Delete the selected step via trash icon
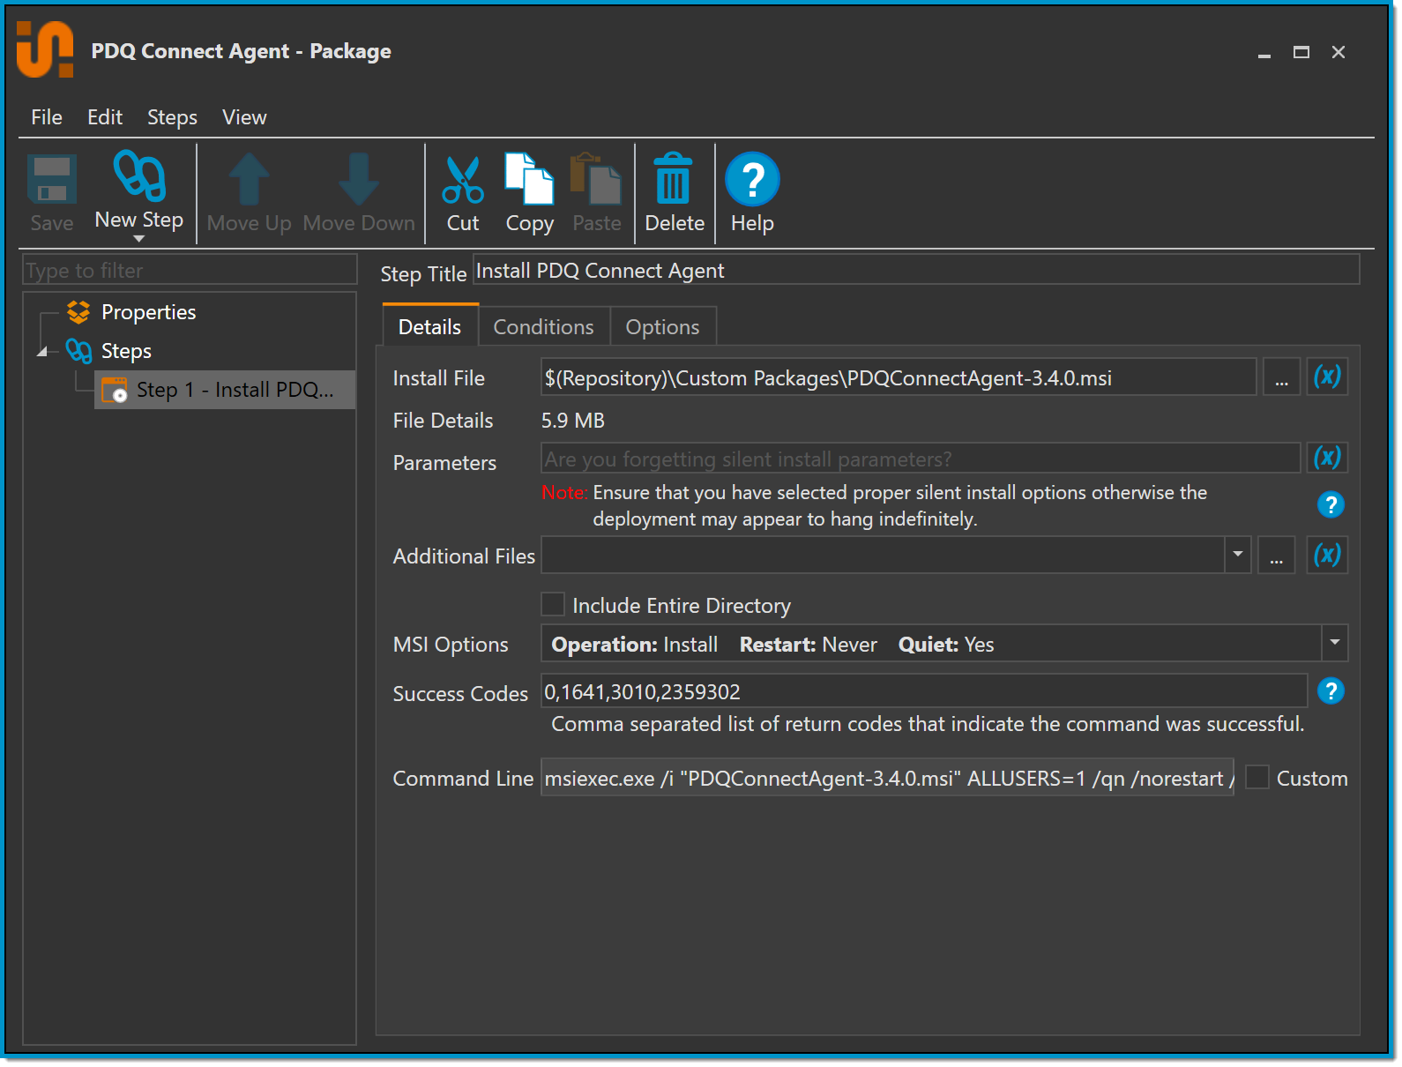The image size is (1402, 1067). click(x=674, y=179)
